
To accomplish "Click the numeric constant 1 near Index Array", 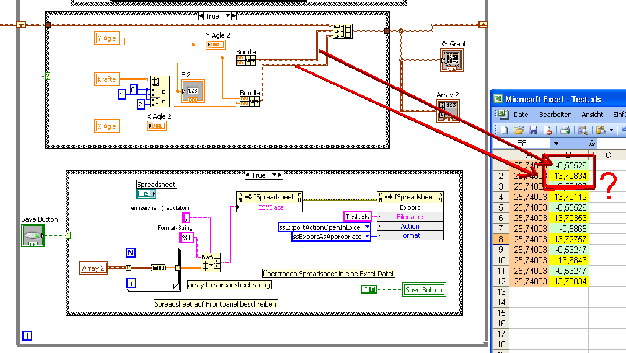I will [121, 95].
